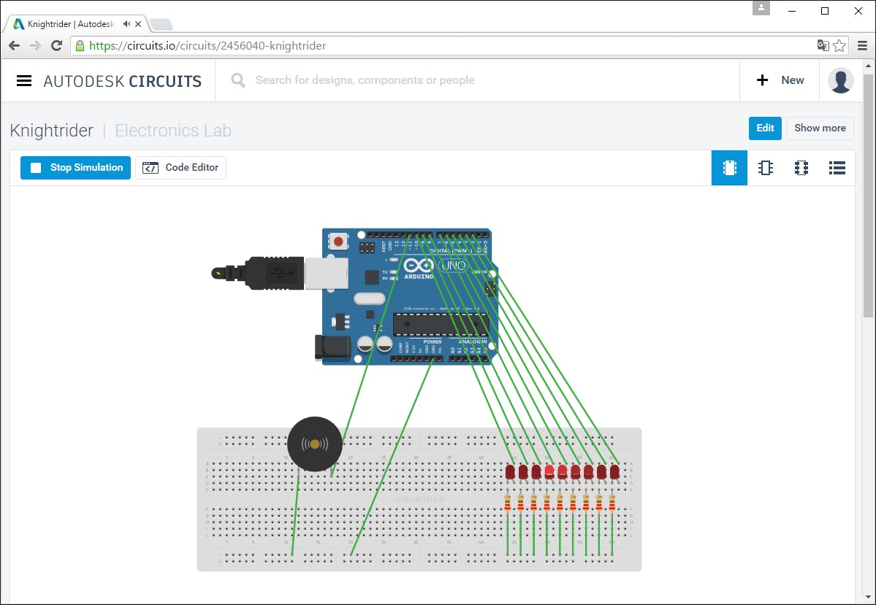Close the Knightrider browser tab
This screenshot has height=605, width=876.
pos(138,24)
